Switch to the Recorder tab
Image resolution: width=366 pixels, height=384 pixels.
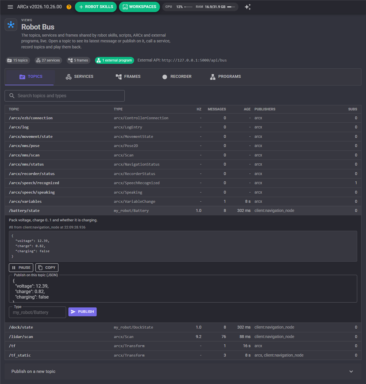(177, 77)
